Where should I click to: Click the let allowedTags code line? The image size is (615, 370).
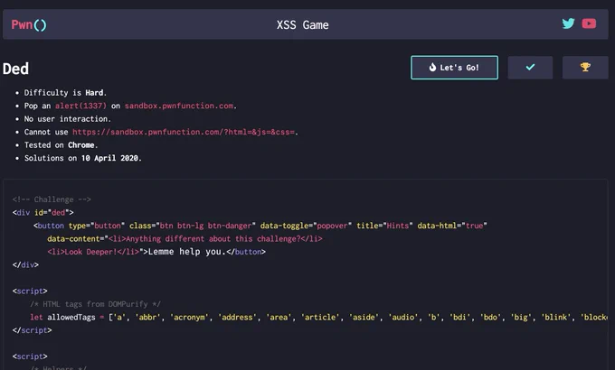pyautogui.click(x=318, y=317)
